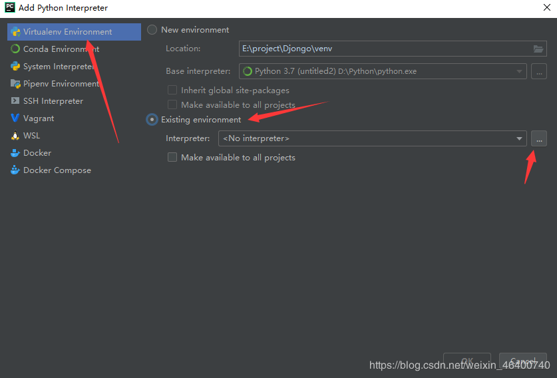Click the Python 3.7 base interpreter combo box
Screen dimensions: 557x378
tap(383, 71)
